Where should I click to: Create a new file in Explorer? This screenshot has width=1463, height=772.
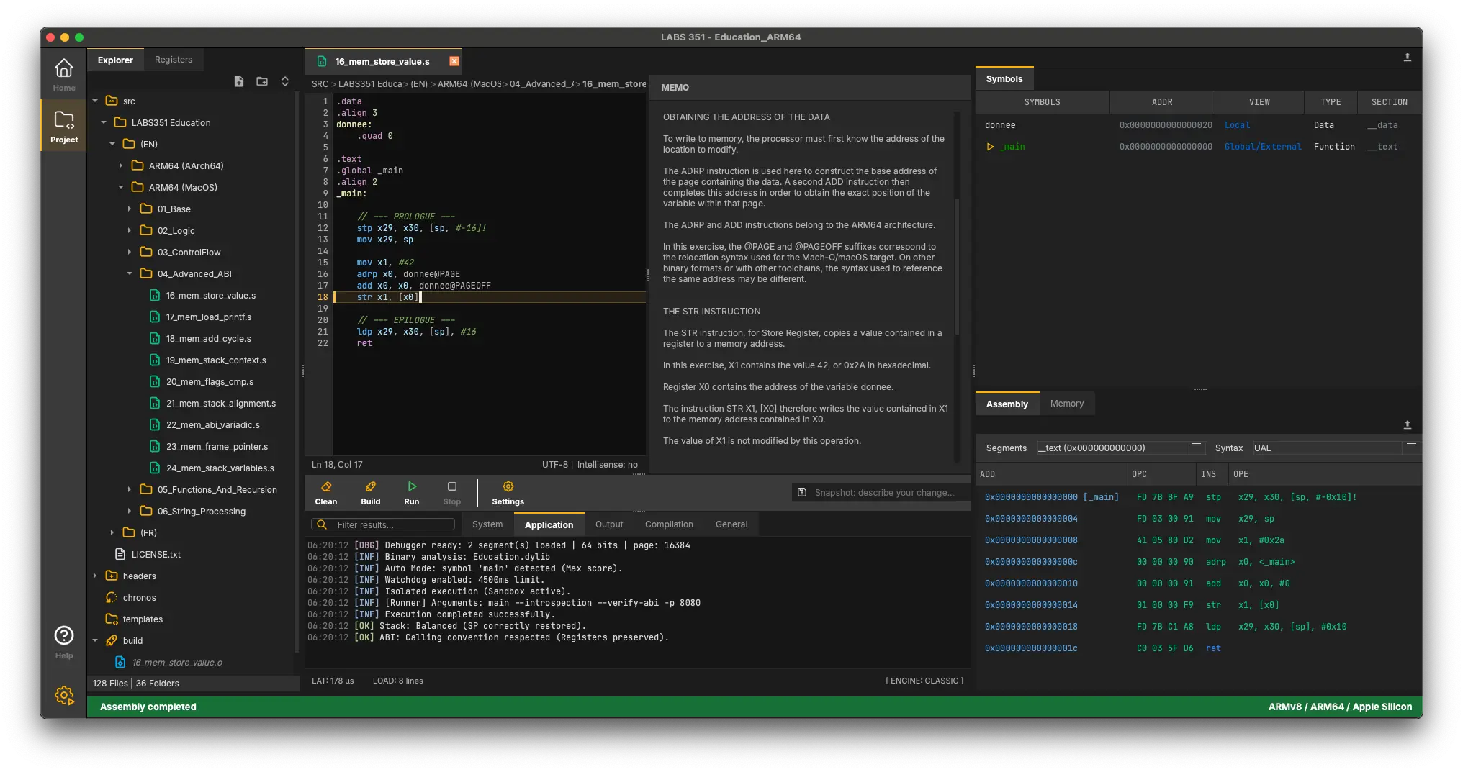coord(238,81)
